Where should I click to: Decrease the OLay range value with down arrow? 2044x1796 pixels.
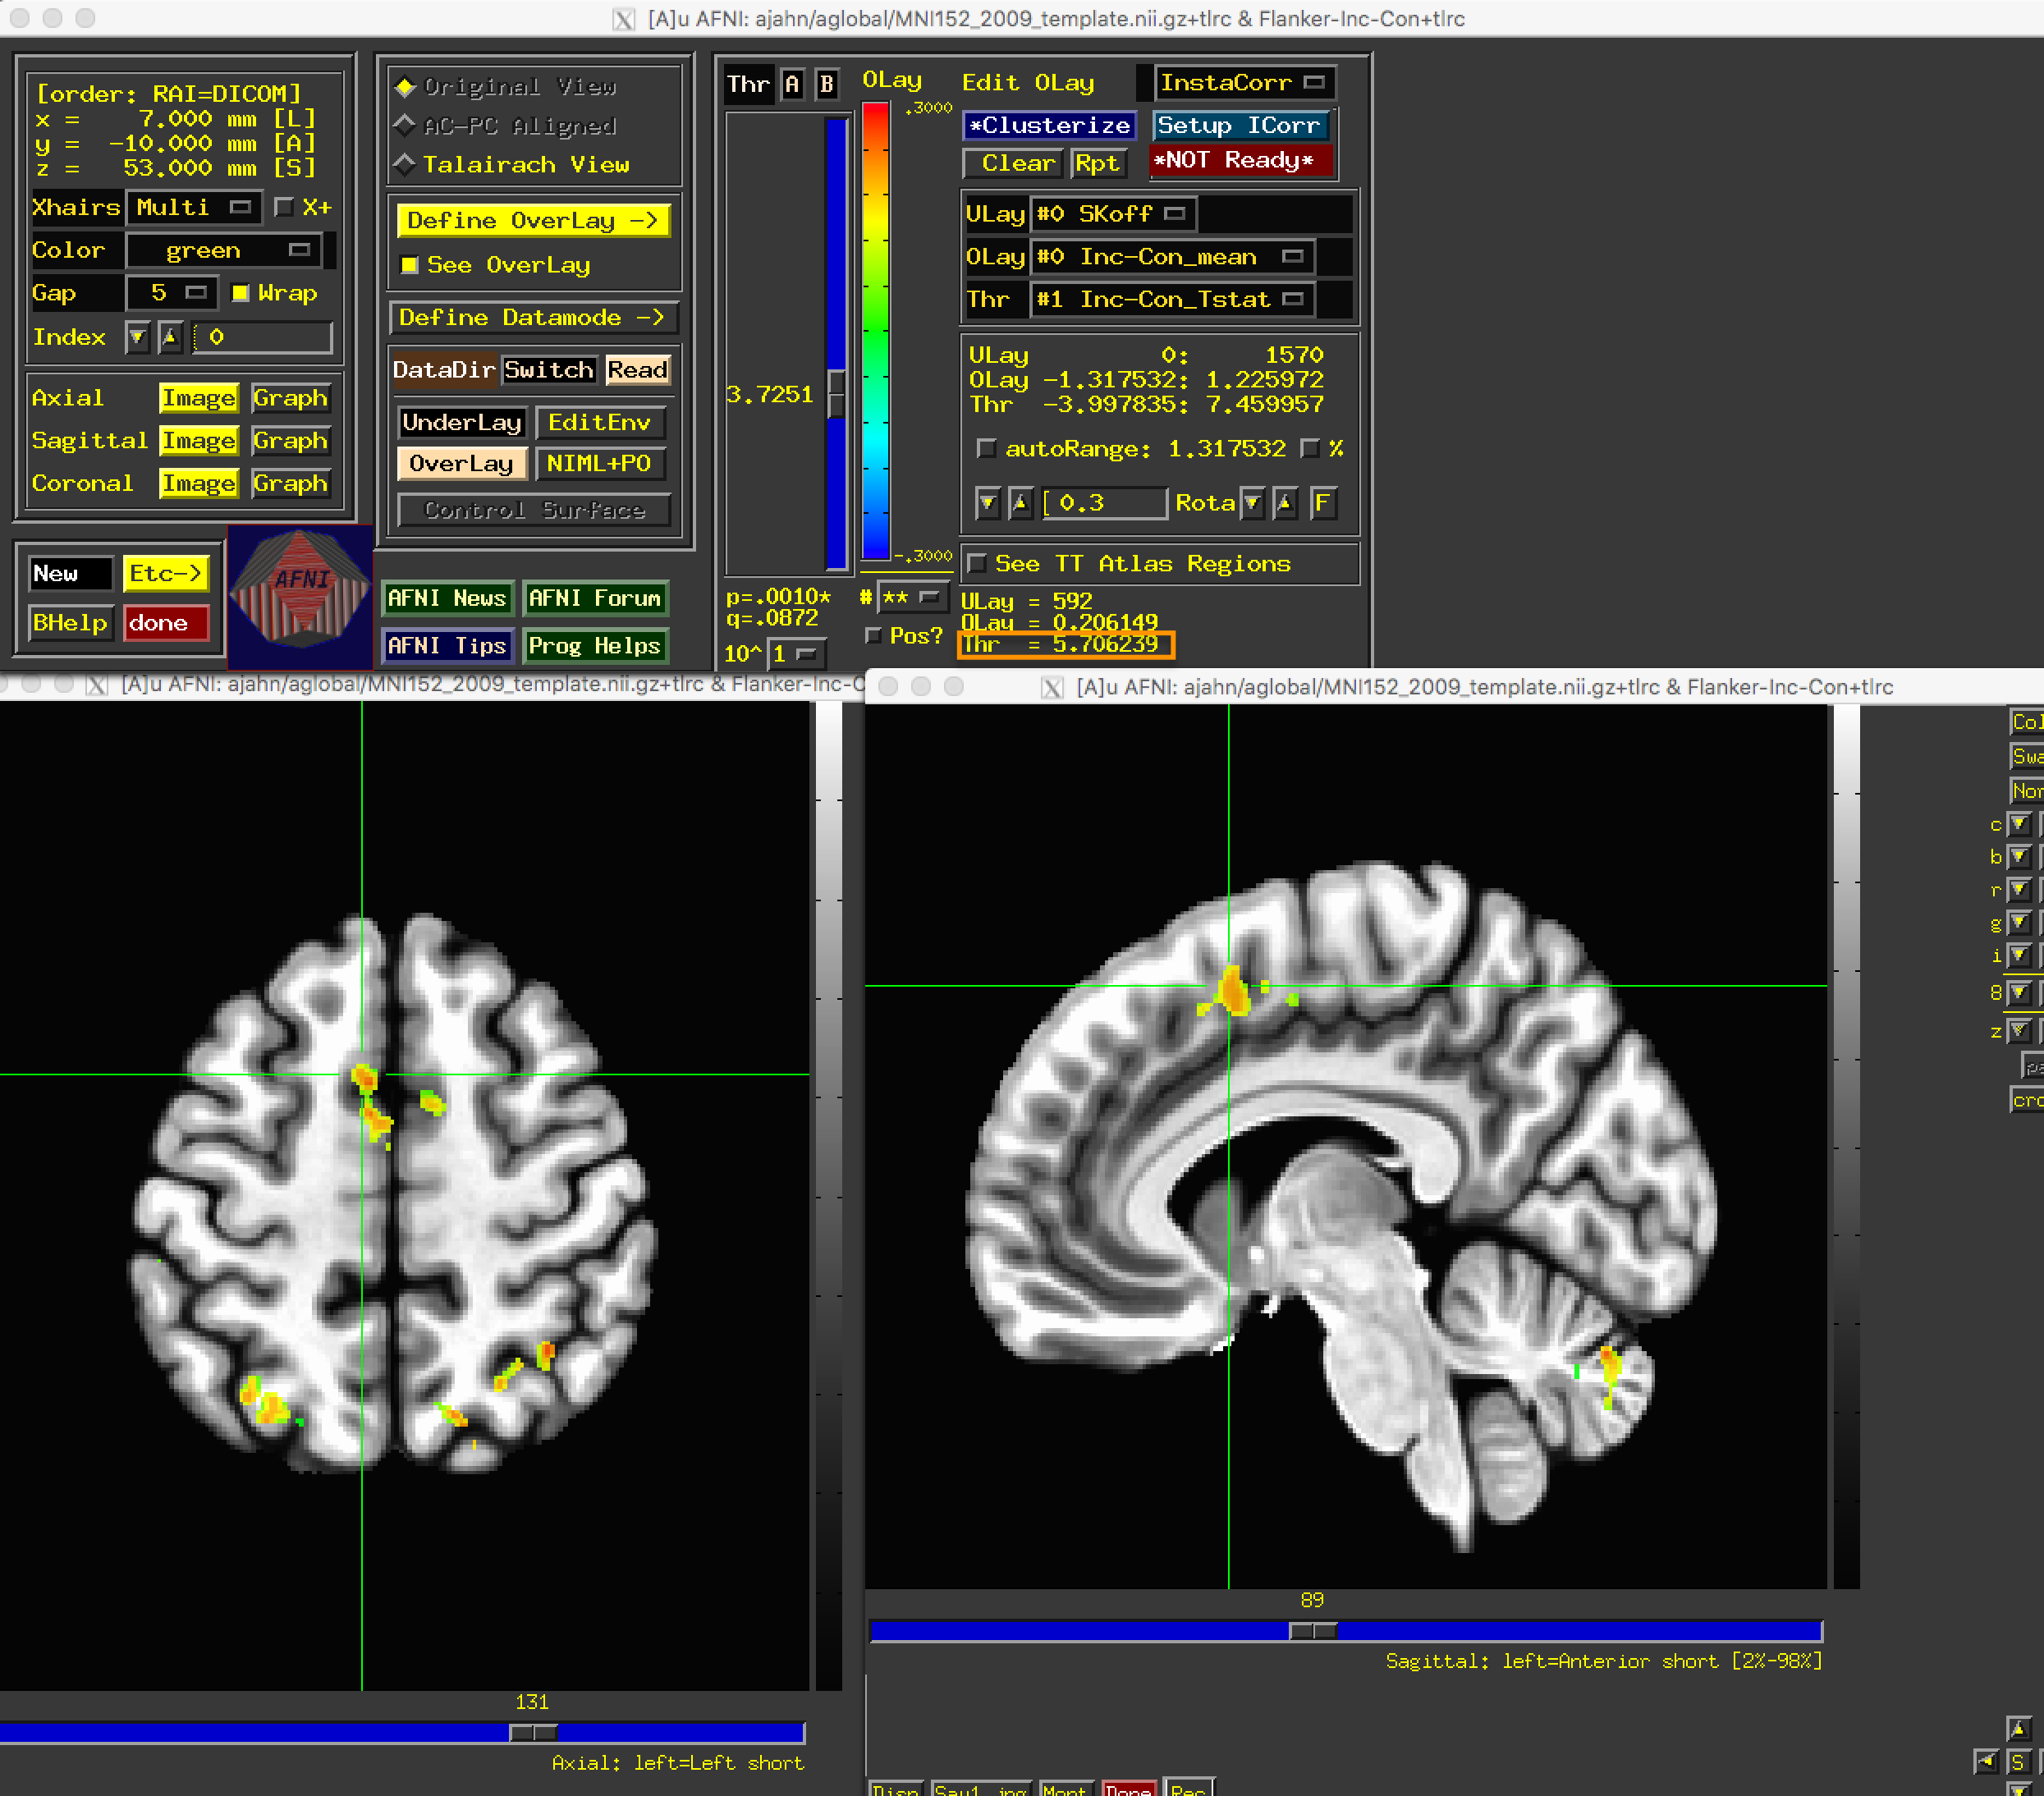[x=987, y=503]
